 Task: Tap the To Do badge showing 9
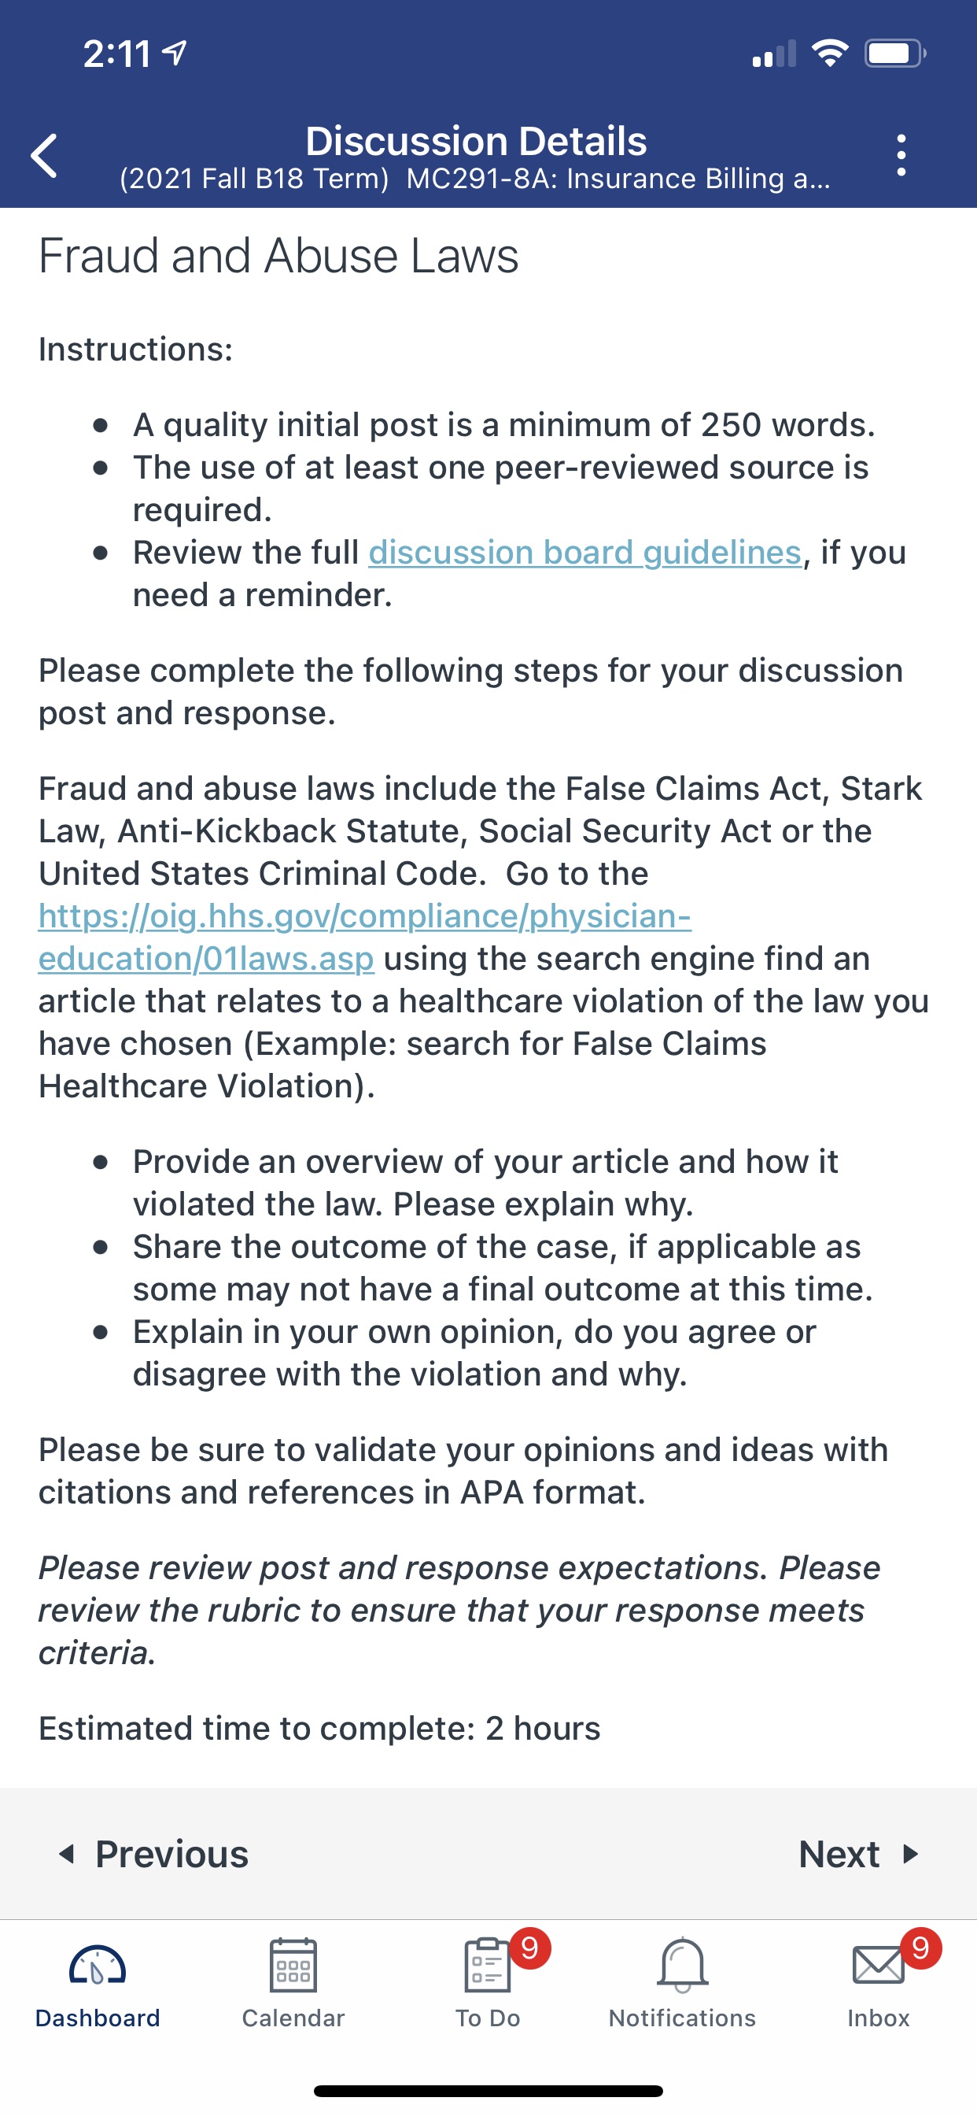[x=530, y=1948]
